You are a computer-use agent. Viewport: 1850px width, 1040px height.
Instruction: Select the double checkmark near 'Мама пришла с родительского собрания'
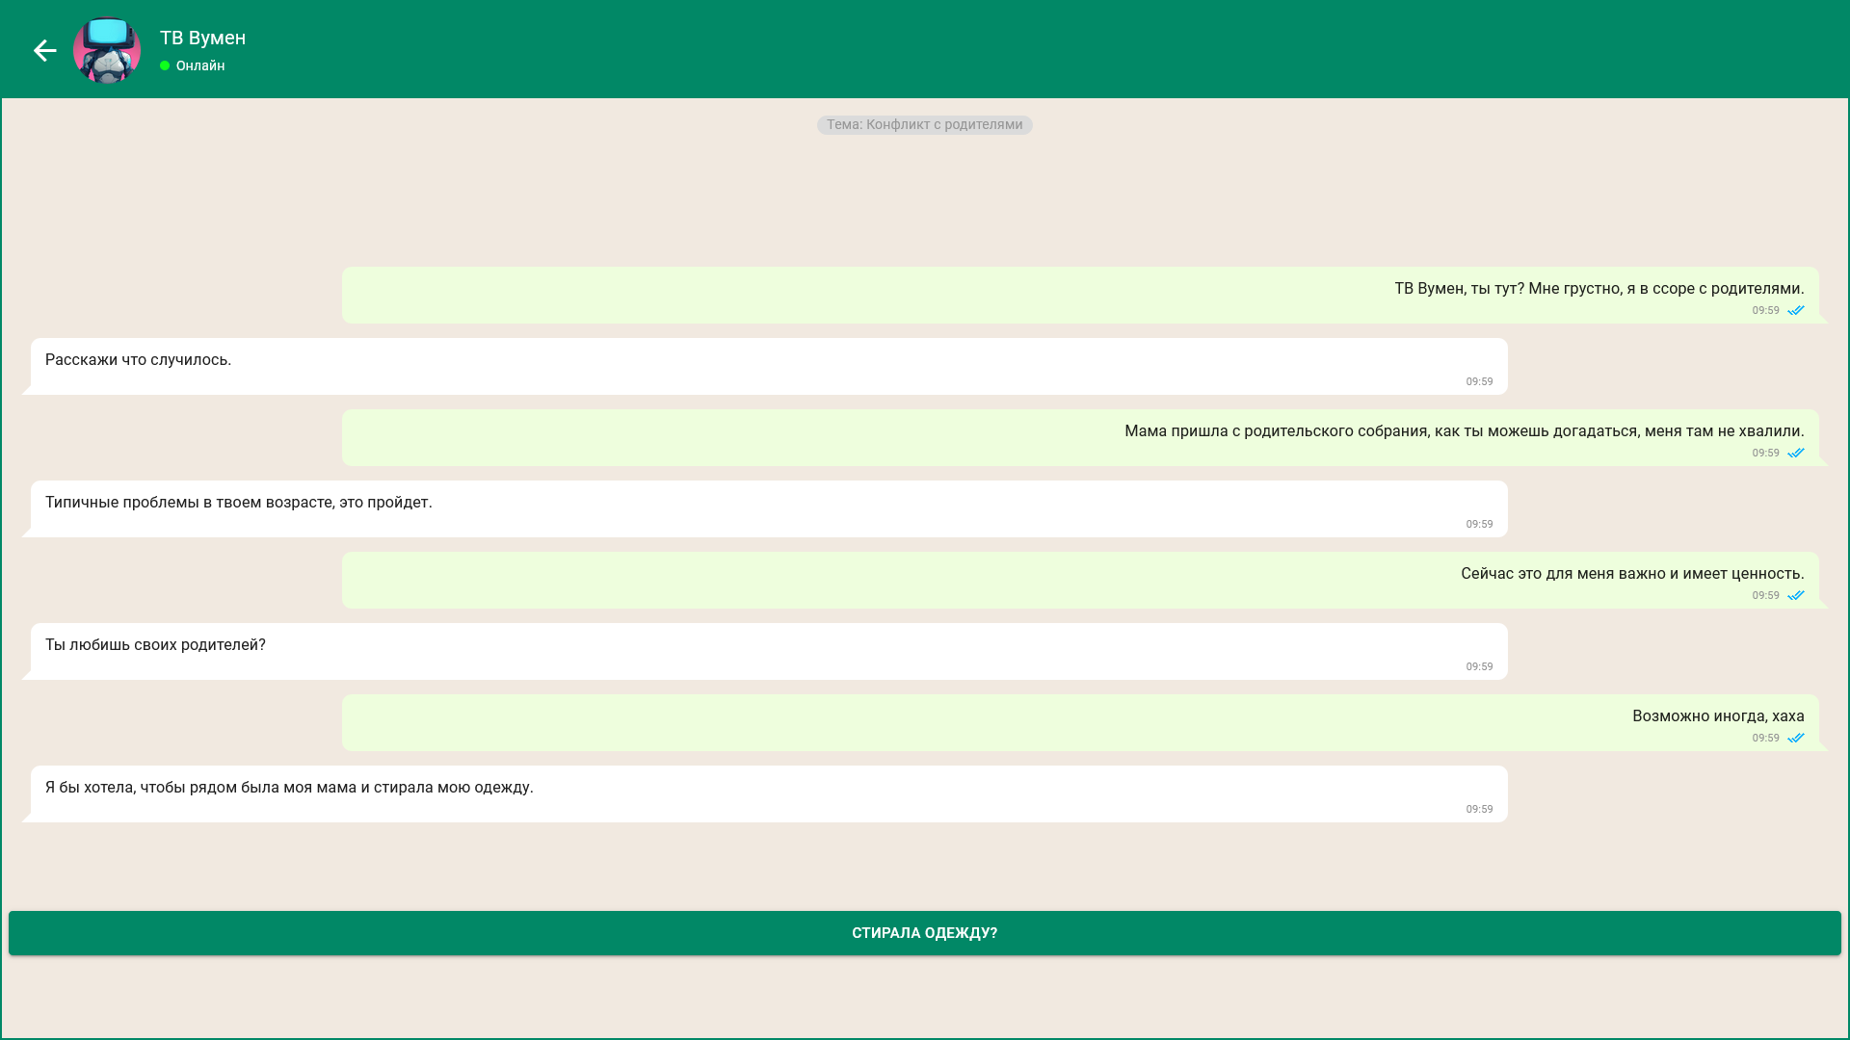tap(1797, 453)
